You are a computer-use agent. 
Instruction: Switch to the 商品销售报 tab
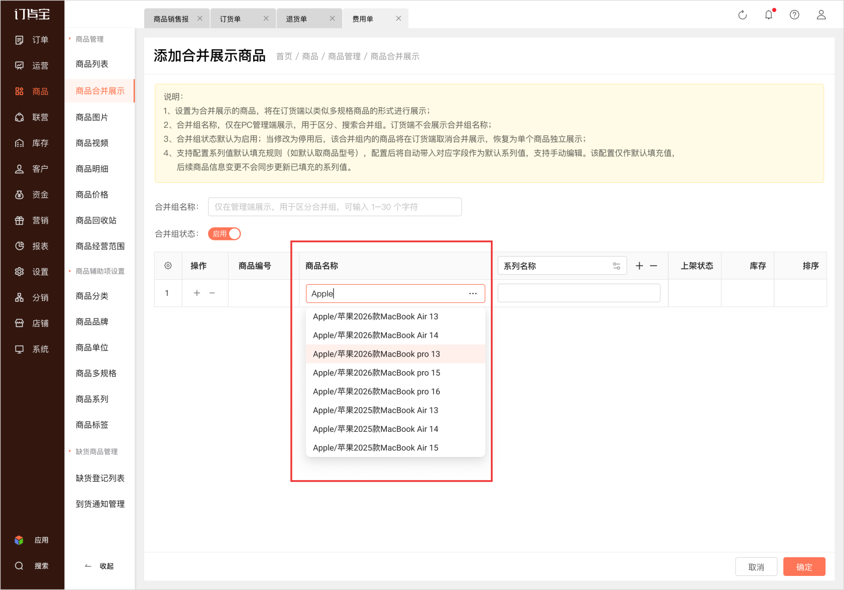click(x=171, y=19)
